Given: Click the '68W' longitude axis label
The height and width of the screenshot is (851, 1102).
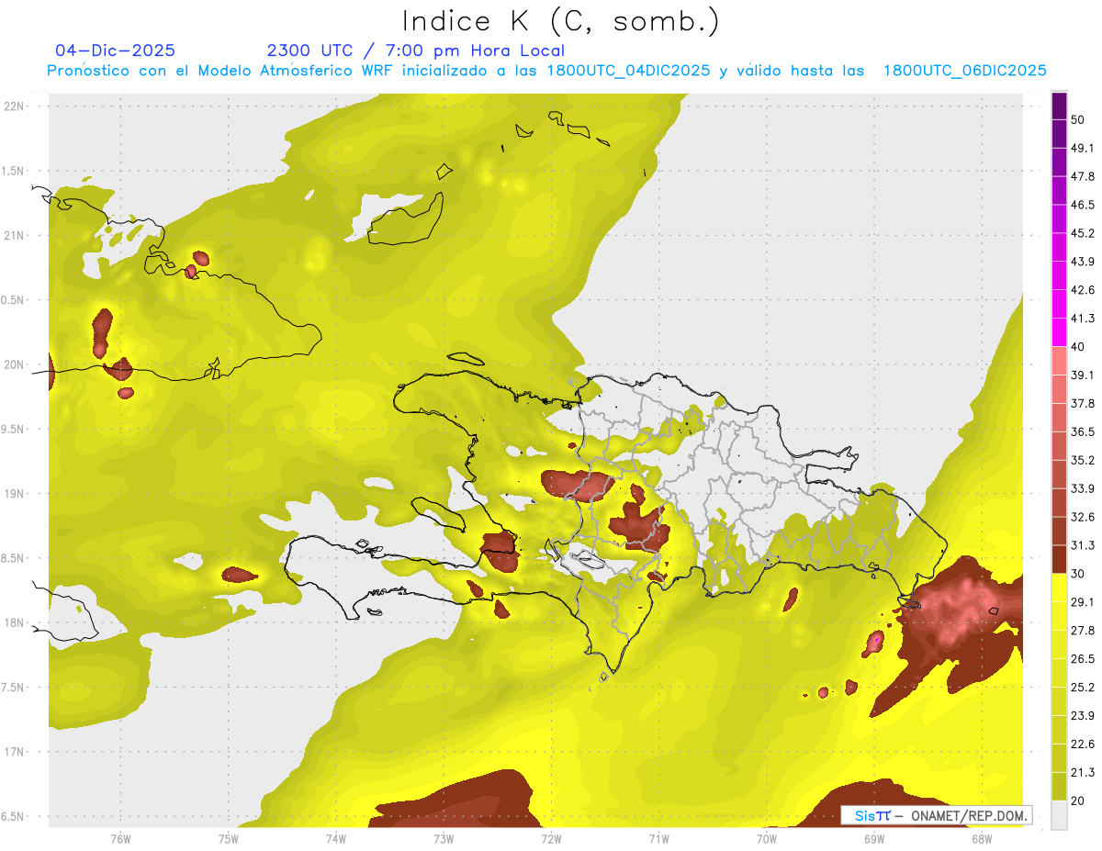Looking at the screenshot, I should (981, 837).
